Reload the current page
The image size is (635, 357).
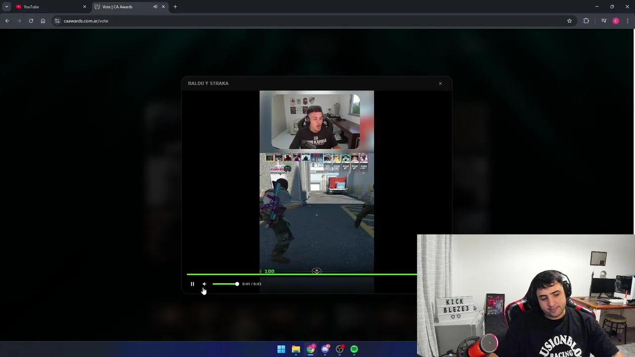click(31, 21)
